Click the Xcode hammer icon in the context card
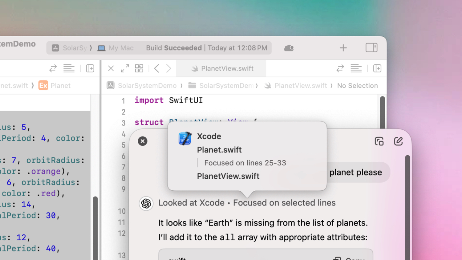The width and height of the screenshot is (462, 260). tap(185, 138)
